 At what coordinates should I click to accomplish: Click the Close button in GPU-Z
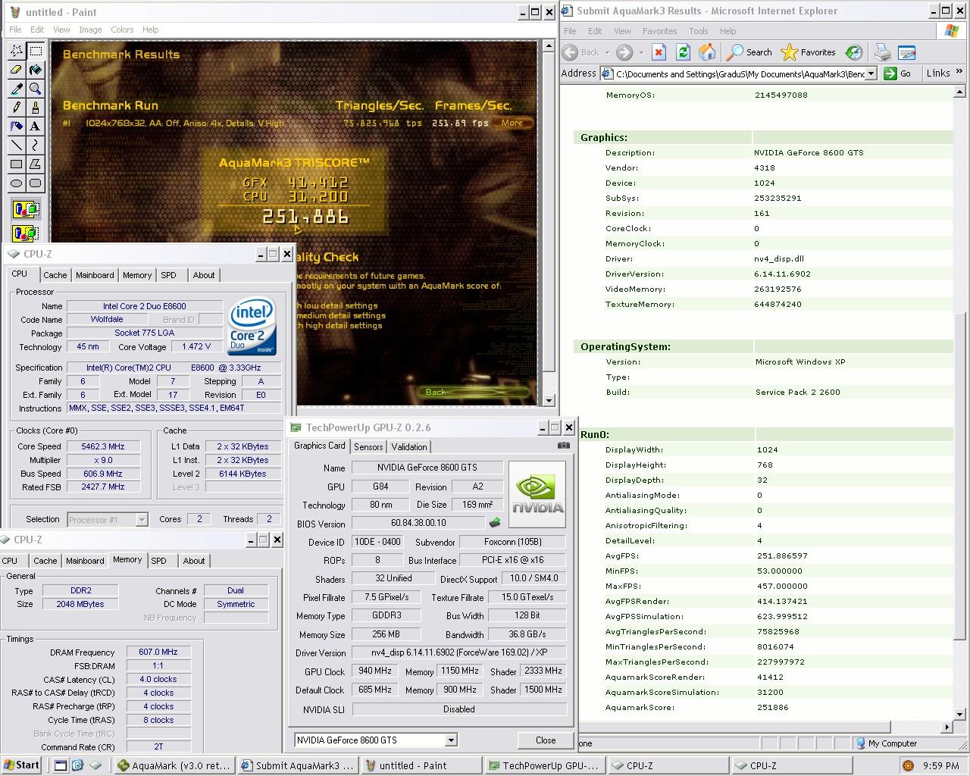click(546, 740)
